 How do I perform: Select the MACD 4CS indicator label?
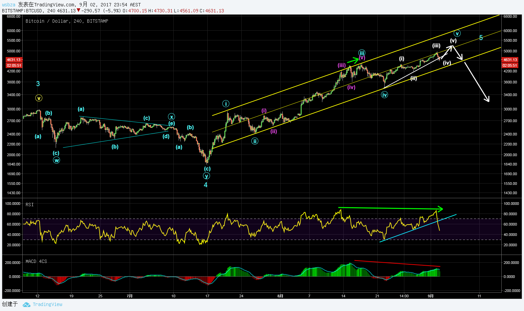(x=36, y=261)
